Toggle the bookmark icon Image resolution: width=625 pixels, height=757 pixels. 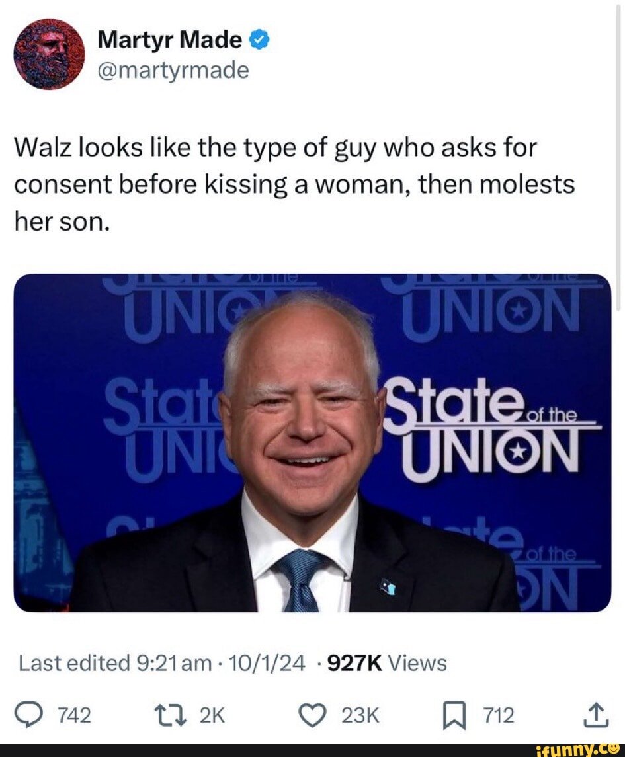tap(454, 716)
